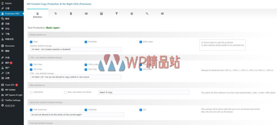Click the download icon beside 下载
This screenshot has width=277, height=125.
tap(2, 34)
